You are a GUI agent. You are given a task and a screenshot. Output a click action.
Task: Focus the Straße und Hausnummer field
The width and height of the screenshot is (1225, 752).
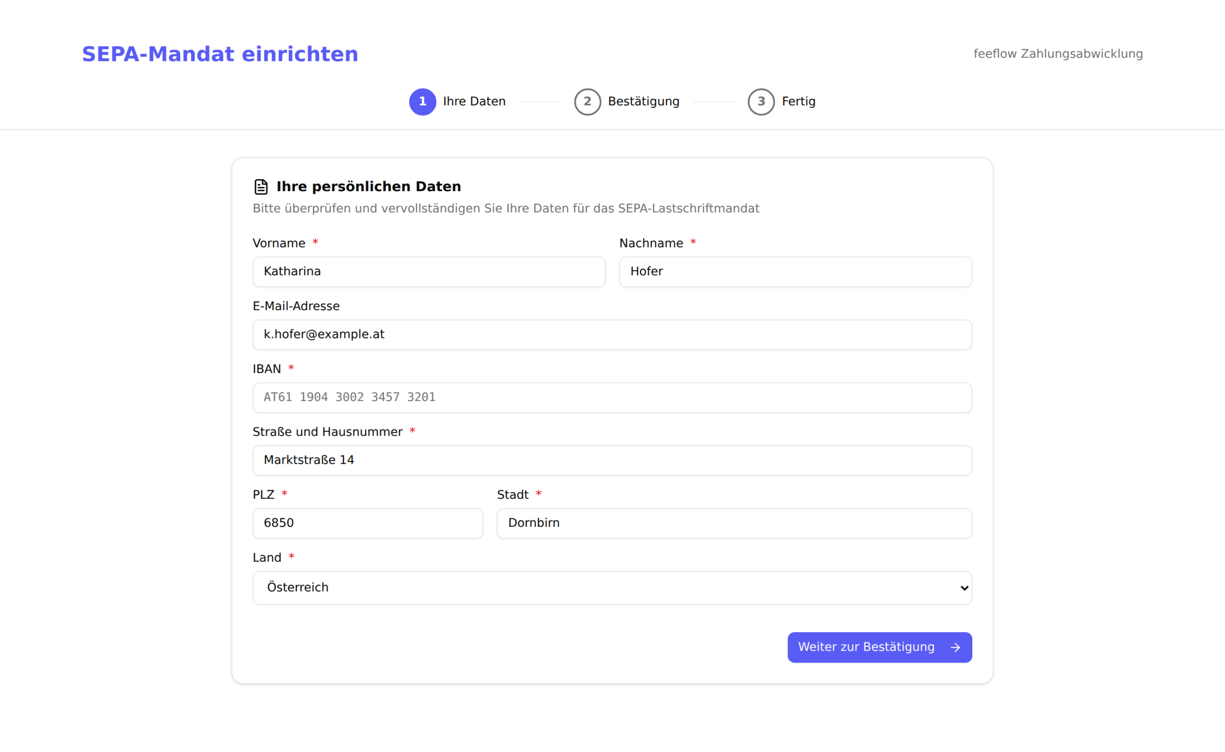coord(612,460)
